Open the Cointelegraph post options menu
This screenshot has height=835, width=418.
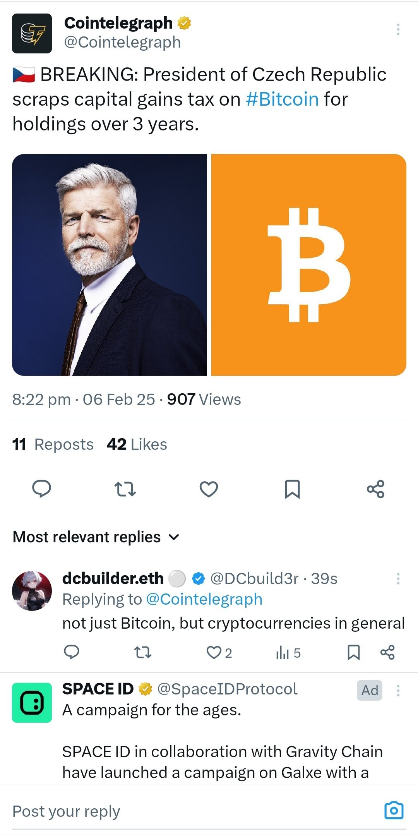coord(398,29)
